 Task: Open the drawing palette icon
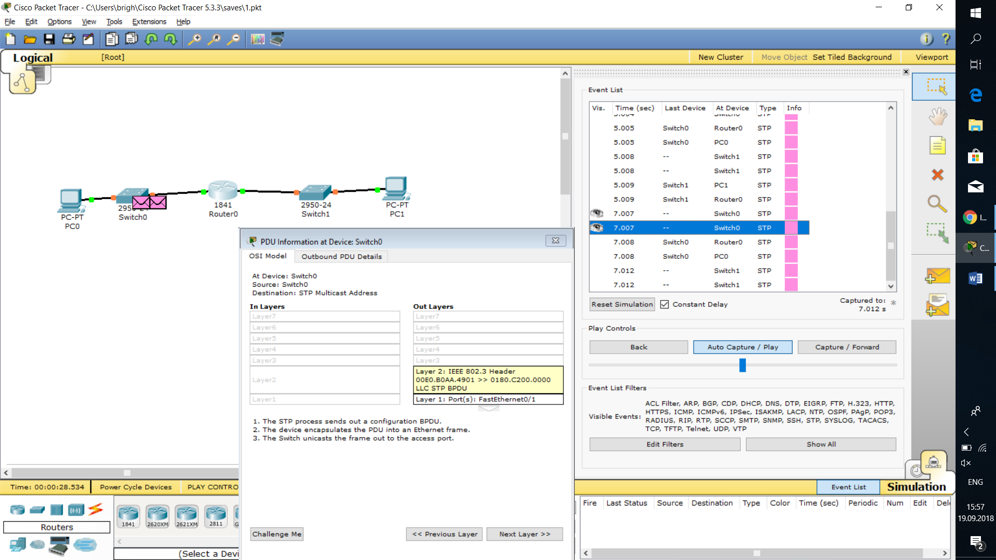click(258, 39)
